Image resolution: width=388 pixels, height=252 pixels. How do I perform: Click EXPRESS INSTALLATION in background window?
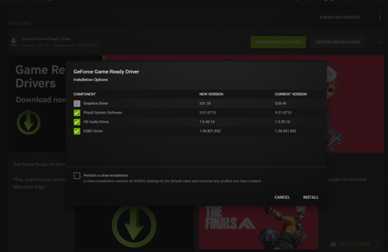click(x=278, y=42)
